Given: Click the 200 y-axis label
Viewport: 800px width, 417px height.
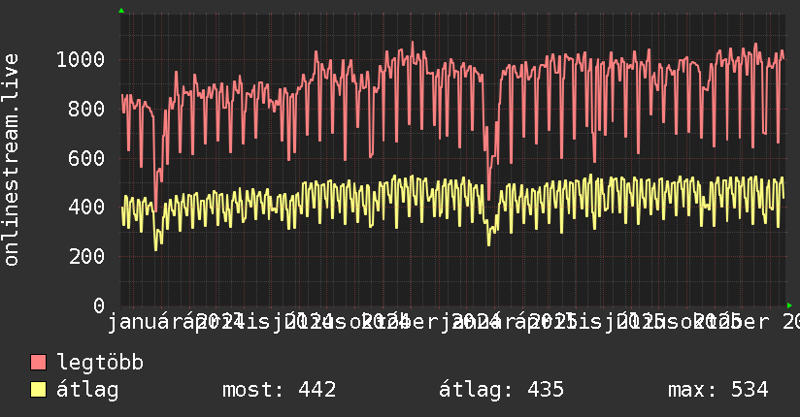Looking at the screenshot, I should tap(86, 256).
